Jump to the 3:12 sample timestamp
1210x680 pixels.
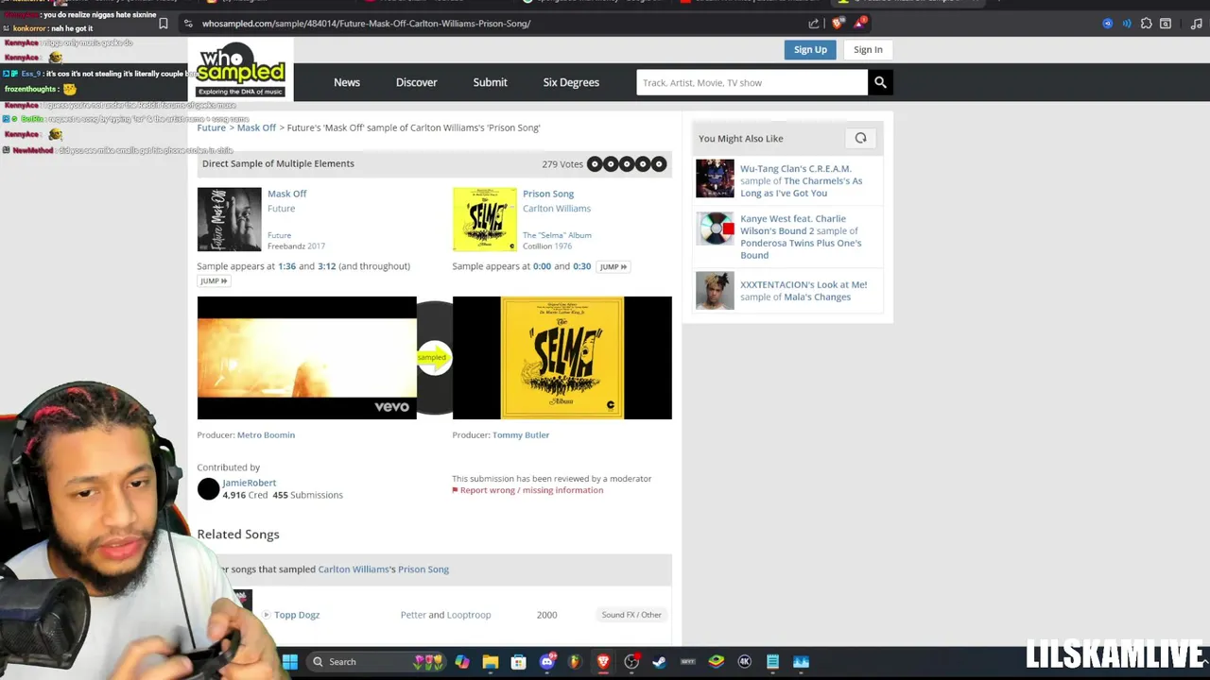(x=326, y=266)
